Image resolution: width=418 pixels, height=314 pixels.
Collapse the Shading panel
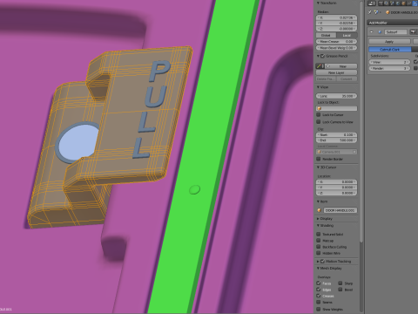318,225
